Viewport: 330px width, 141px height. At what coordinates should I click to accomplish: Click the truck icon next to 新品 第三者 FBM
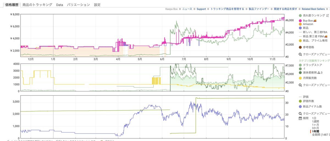[326, 36]
